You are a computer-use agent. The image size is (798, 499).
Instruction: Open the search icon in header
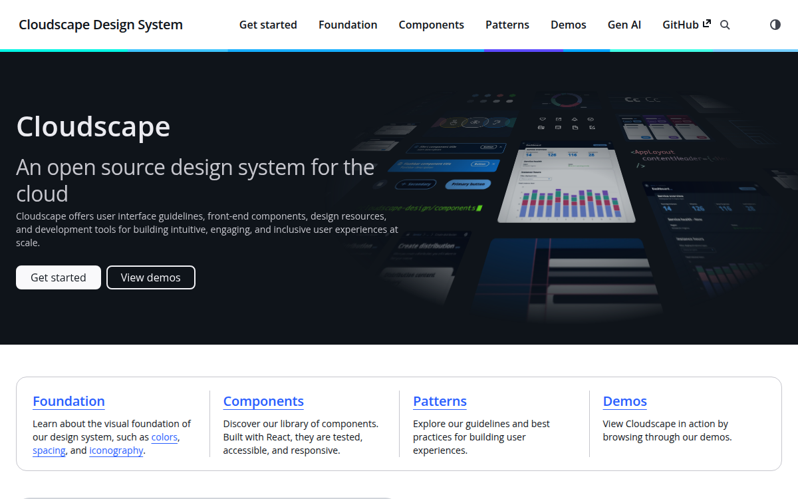[x=725, y=25]
